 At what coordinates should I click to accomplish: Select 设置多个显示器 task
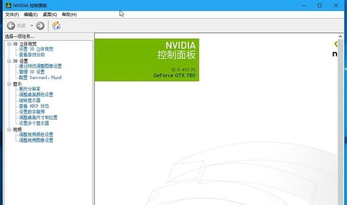(34, 123)
